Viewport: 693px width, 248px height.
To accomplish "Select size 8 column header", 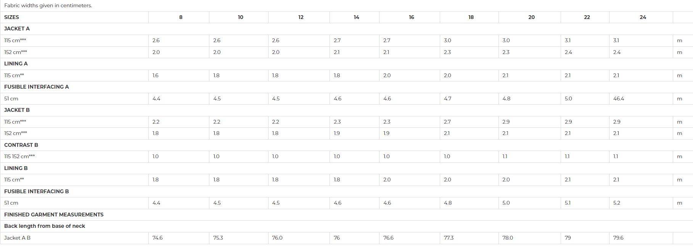I will tap(180, 17).
